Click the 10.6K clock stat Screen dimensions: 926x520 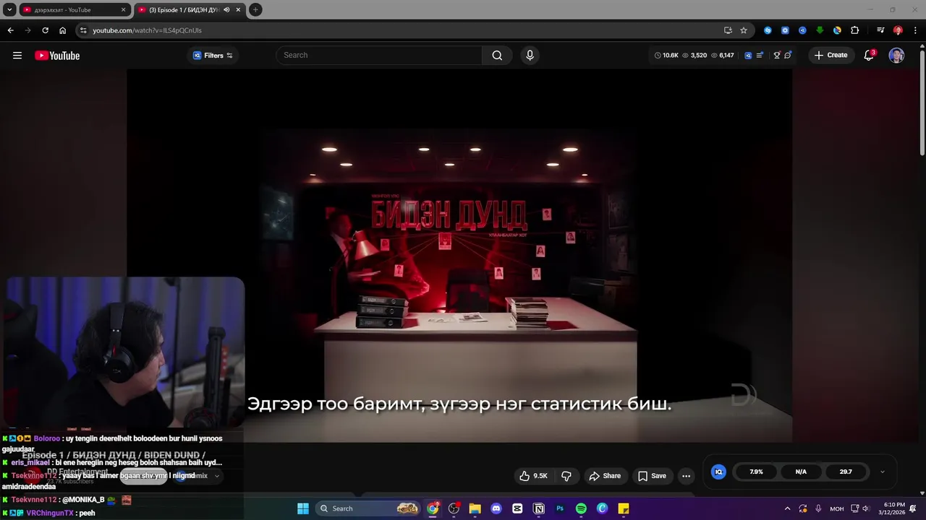pos(666,55)
